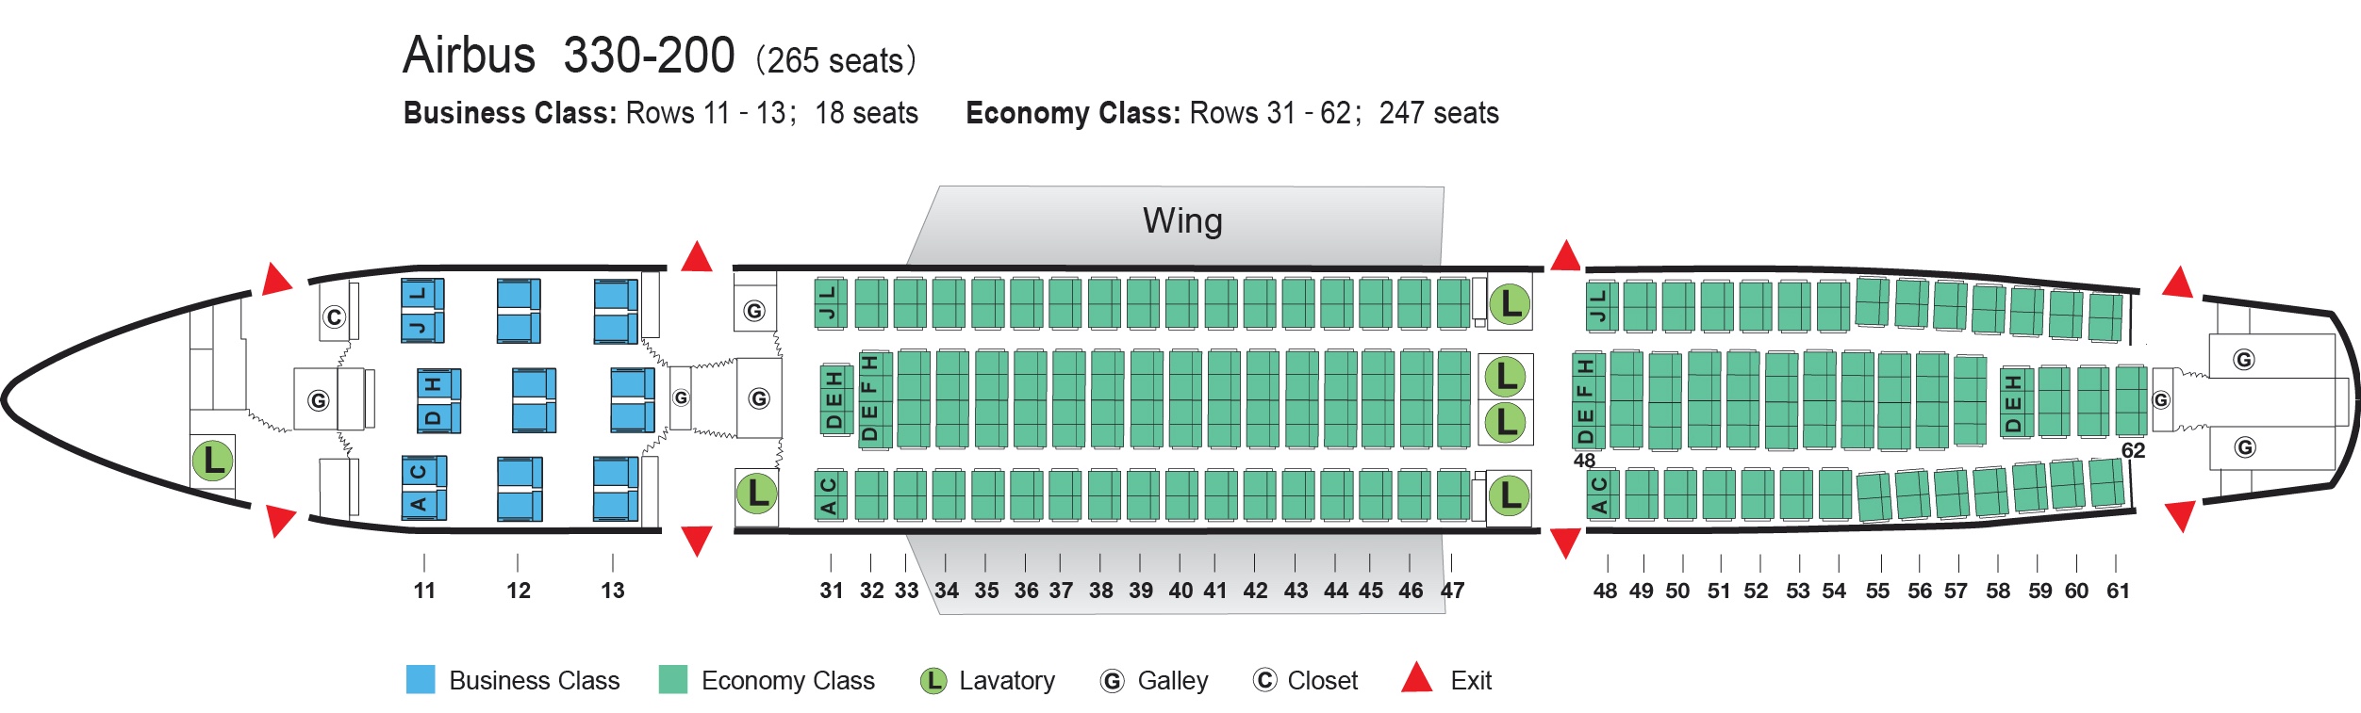Click the Galley icon in the legend
Image resolution: width=2361 pixels, height=713 pixels.
[x=1113, y=680]
